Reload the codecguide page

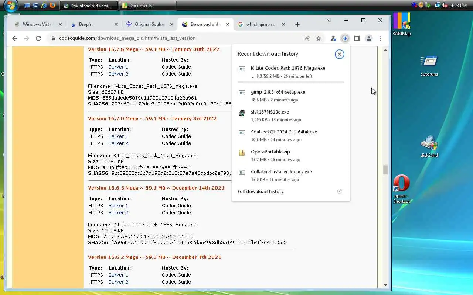(x=38, y=38)
